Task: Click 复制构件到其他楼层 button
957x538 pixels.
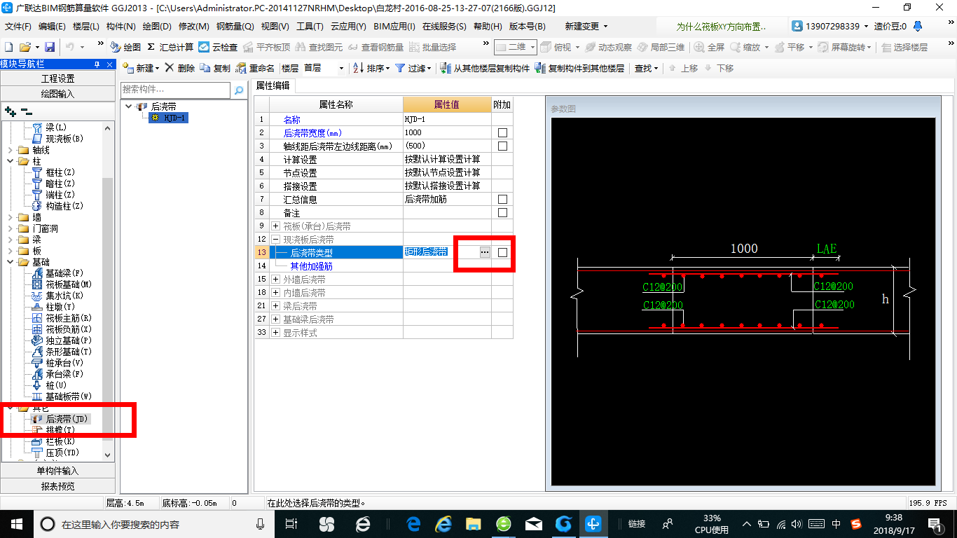Action: [579, 68]
